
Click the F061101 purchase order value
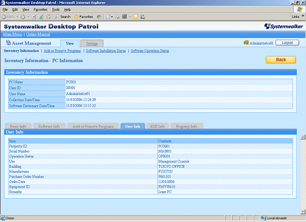click(x=165, y=176)
